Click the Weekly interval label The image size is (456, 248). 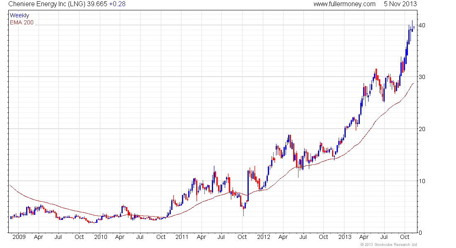pyautogui.click(x=19, y=15)
